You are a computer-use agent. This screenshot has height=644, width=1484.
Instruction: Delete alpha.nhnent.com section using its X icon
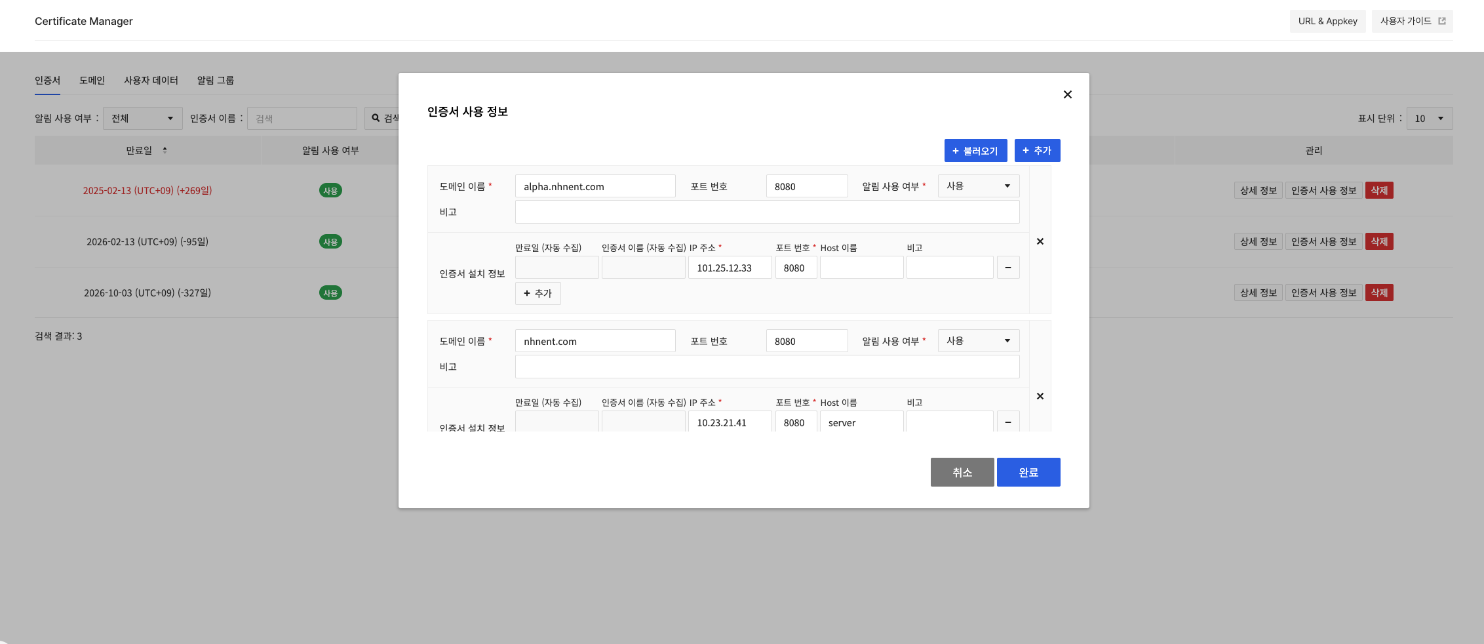click(x=1040, y=241)
